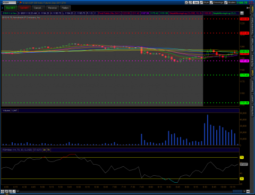Click the Reverse button
Viewport: 255px width, 195px height.
(x=53, y=8)
